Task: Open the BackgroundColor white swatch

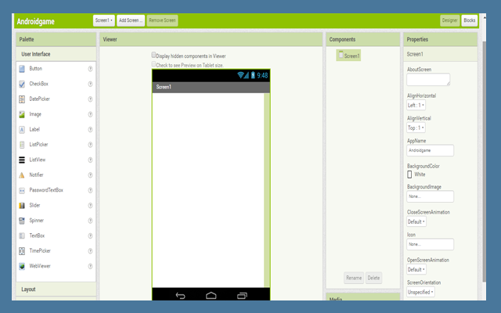Action: pos(410,174)
